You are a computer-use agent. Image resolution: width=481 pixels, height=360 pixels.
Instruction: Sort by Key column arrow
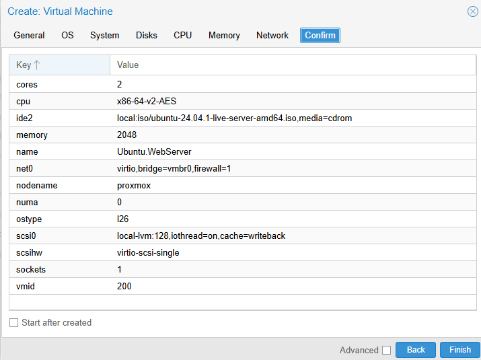(x=37, y=65)
